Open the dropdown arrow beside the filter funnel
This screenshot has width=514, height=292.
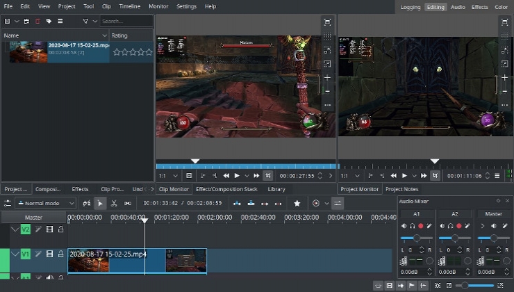click(x=95, y=21)
